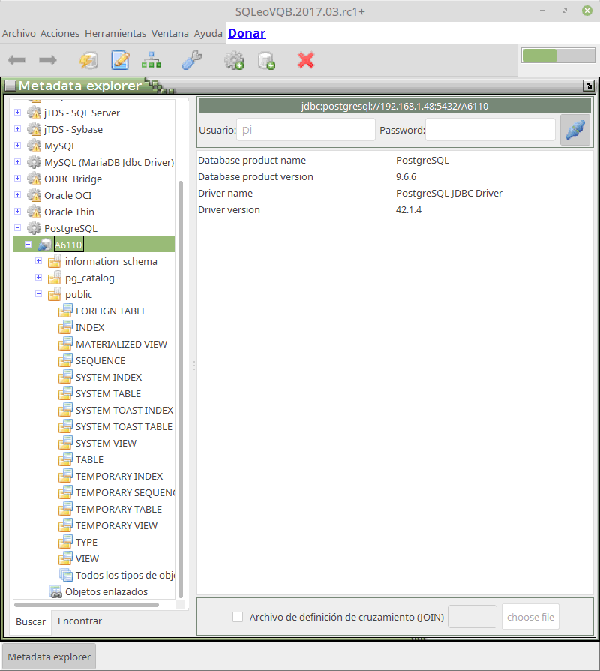Open the query editor pencil icon
The image size is (600, 671).
click(121, 60)
